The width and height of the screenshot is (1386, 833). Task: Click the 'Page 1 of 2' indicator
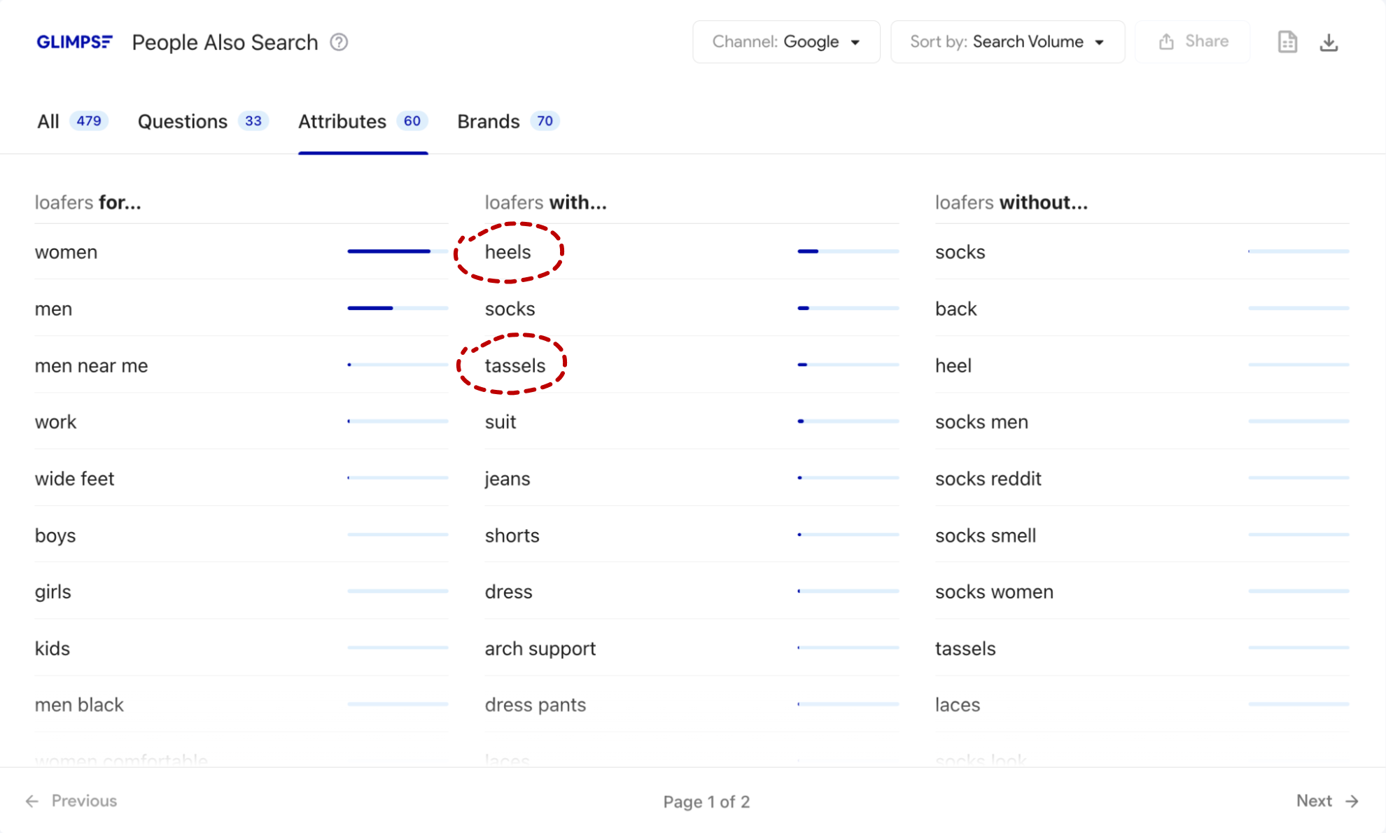[706, 801]
